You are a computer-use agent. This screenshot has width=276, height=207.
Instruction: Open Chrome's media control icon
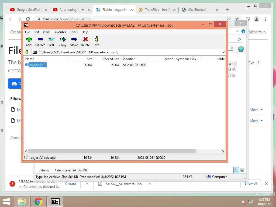248,19
